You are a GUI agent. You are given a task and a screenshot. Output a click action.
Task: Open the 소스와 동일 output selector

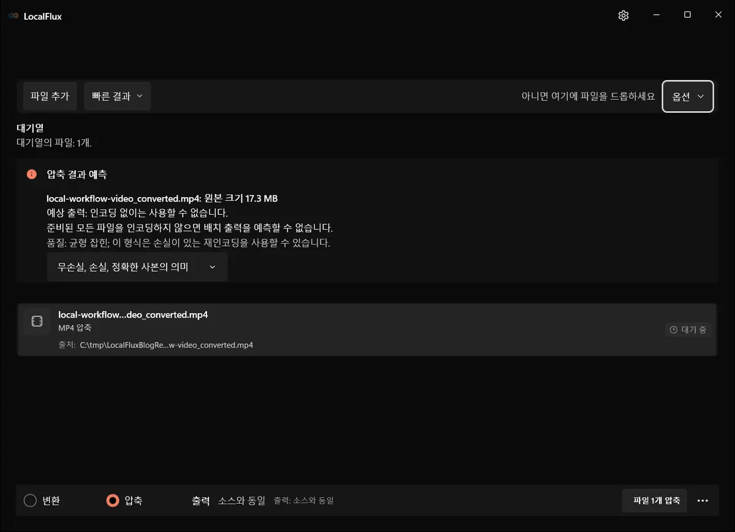(x=241, y=501)
